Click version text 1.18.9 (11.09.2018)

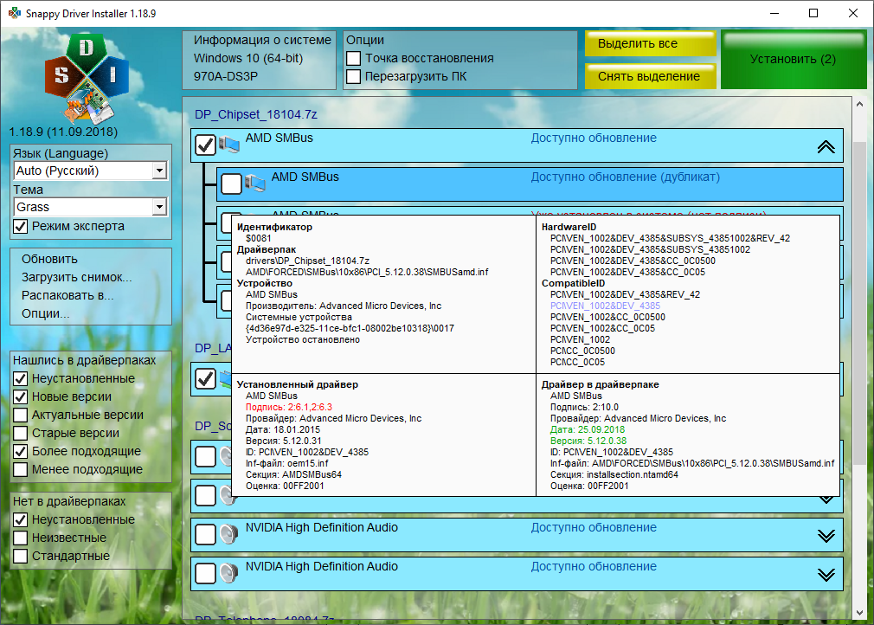[63, 132]
